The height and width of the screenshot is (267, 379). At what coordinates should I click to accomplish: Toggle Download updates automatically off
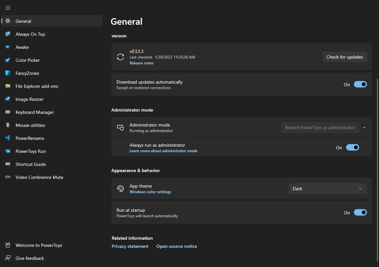point(360,84)
